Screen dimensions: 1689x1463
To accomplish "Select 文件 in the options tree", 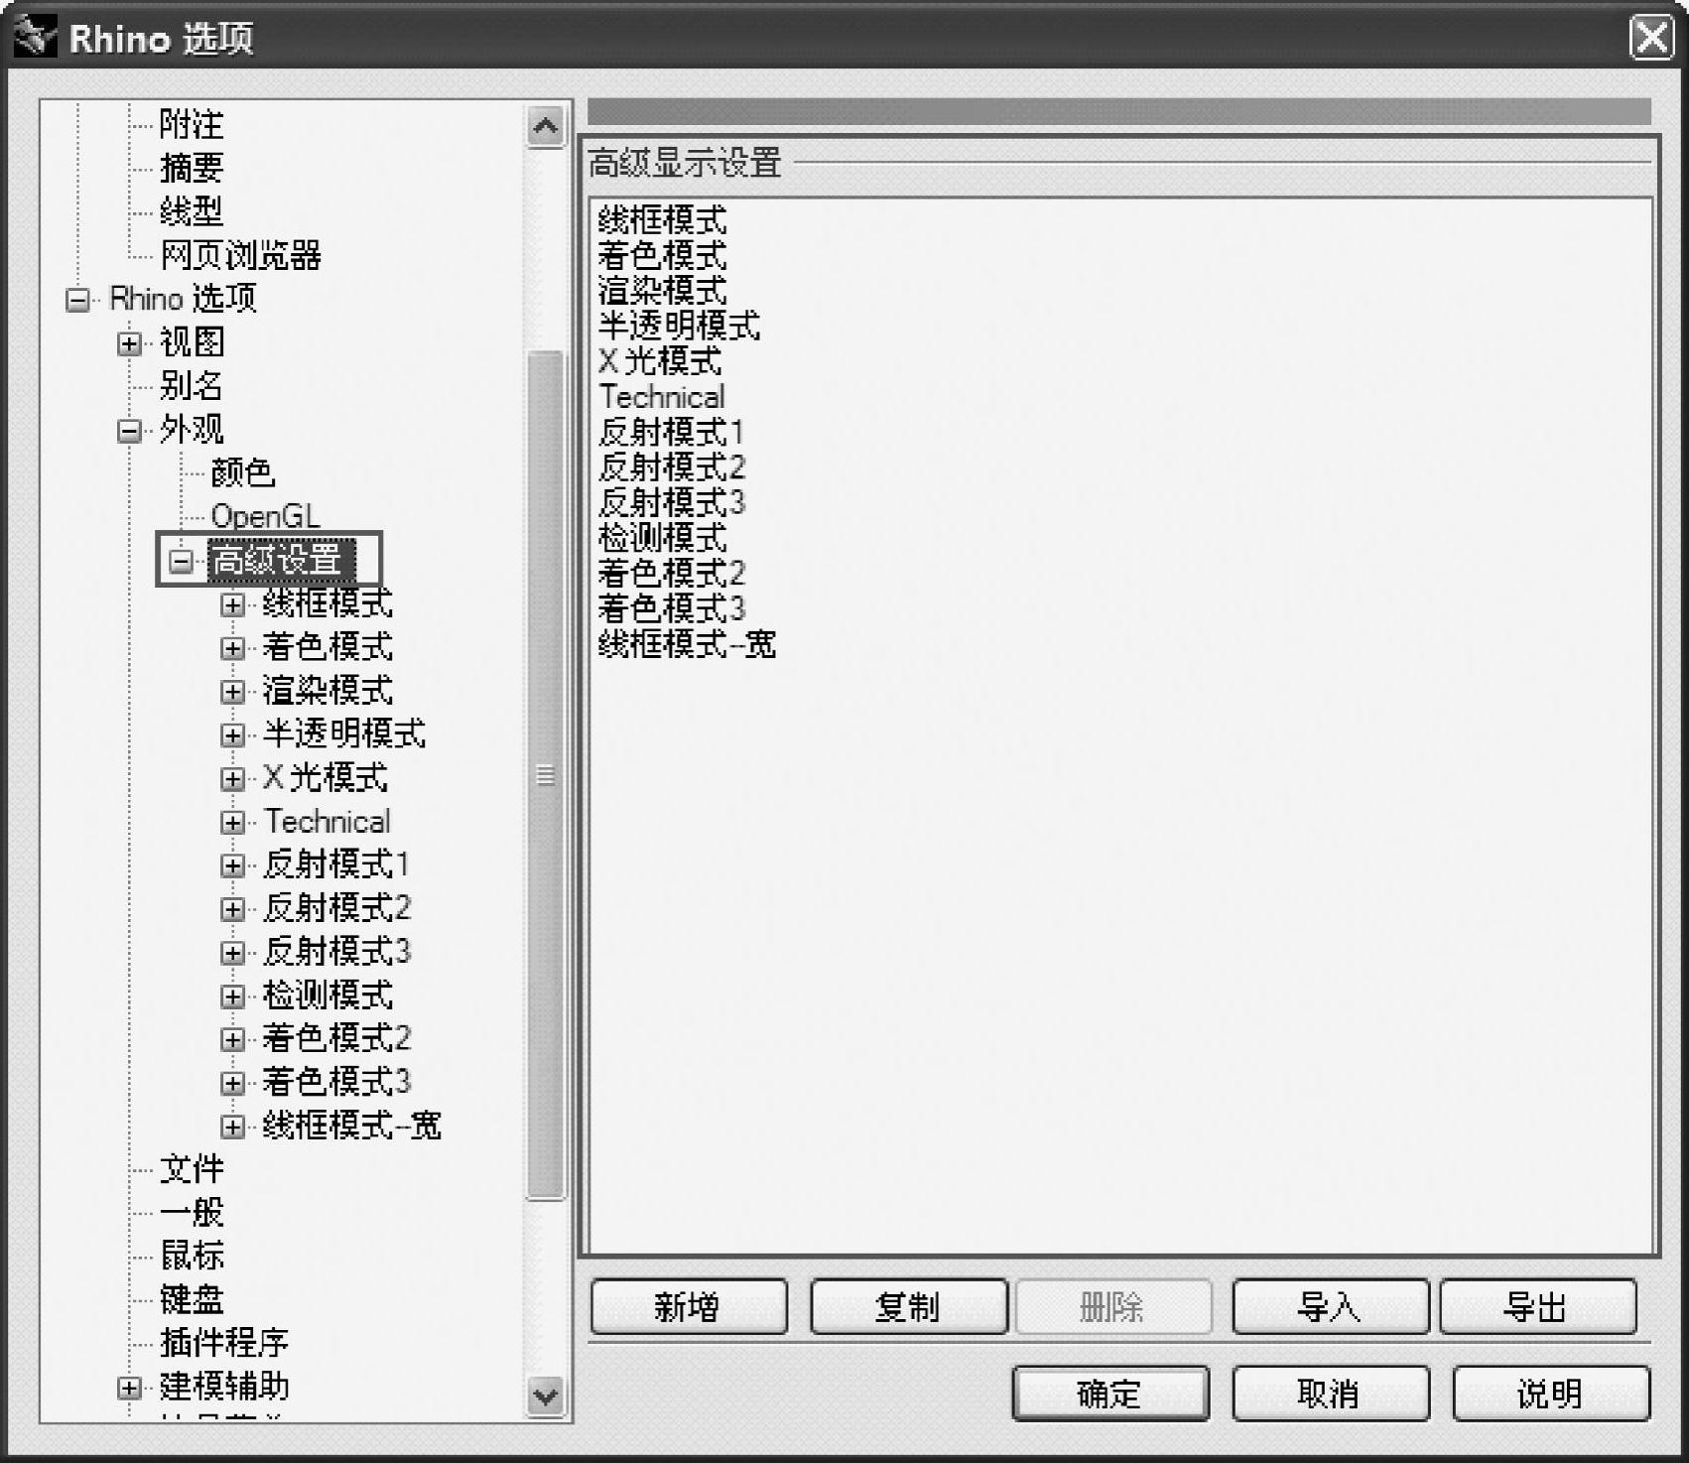I will [192, 1169].
